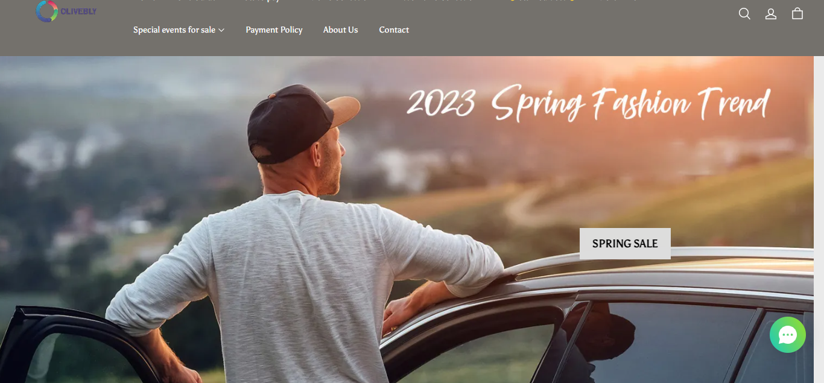This screenshot has width=824, height=383.
Task: Click the page's vertical scrollbar track
Action: [x=819, y=220]
